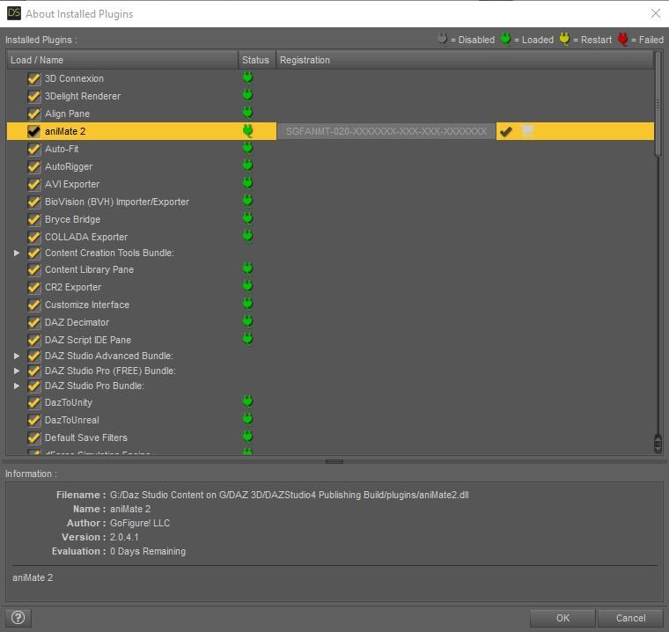The height and width of the screenshot is (632, 669).
Task: Click the BioVision (BVH) status plug icon
Action: coord(247,201)
